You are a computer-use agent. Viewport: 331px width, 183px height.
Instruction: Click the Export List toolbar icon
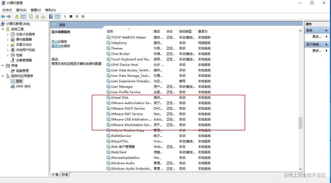pyautogui.click(x=43, y=16)
